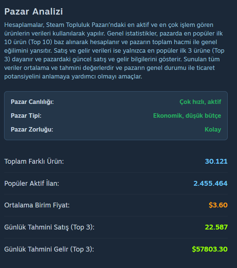The image size is (237, 268).
Task: Click the Toplam Farklı Ürün label
Action: point(34,161)
